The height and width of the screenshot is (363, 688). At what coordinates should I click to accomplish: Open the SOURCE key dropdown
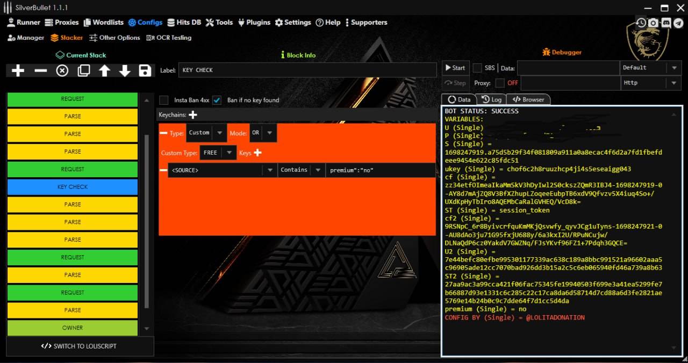click(223, 170)
